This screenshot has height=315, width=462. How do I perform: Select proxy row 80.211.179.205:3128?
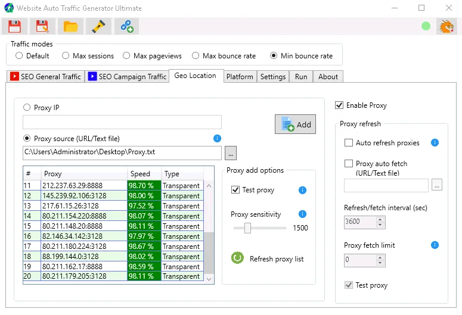(113, 276)
